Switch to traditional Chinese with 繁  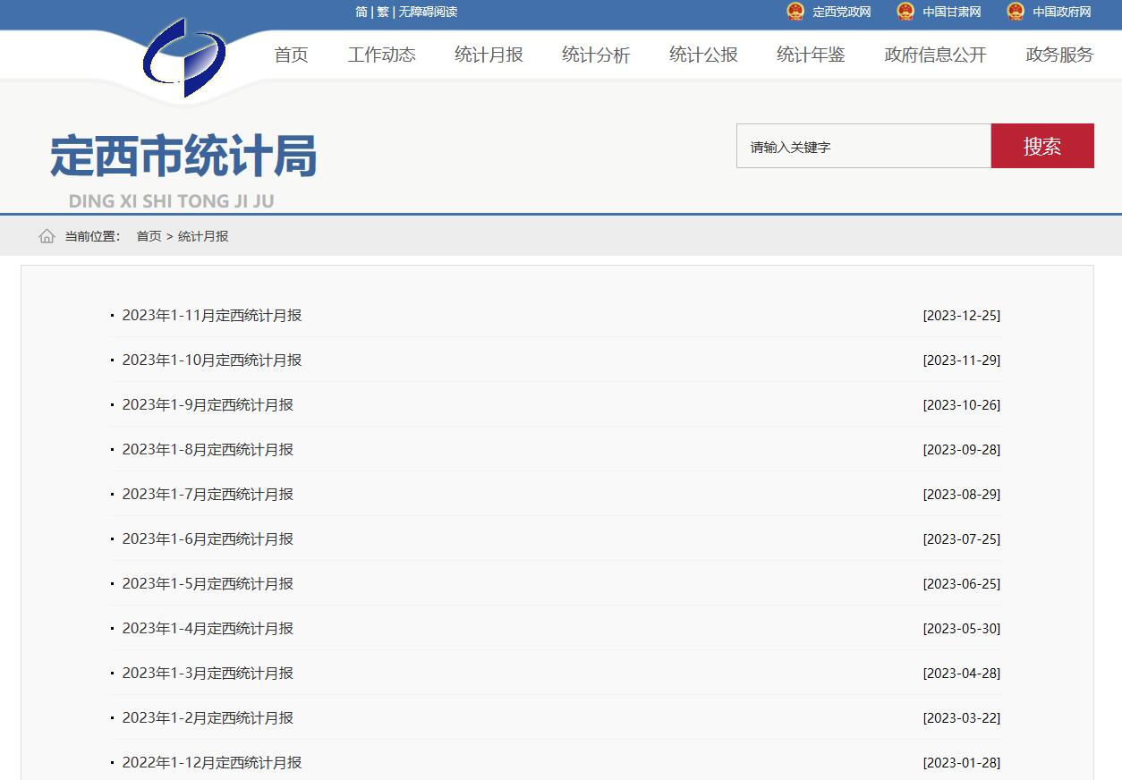383,12
